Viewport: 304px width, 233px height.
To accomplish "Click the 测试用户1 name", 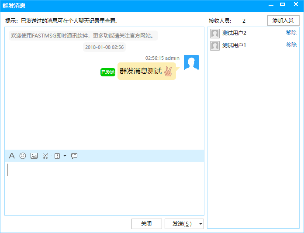I will pyautogui.click(x=234, y=45).
